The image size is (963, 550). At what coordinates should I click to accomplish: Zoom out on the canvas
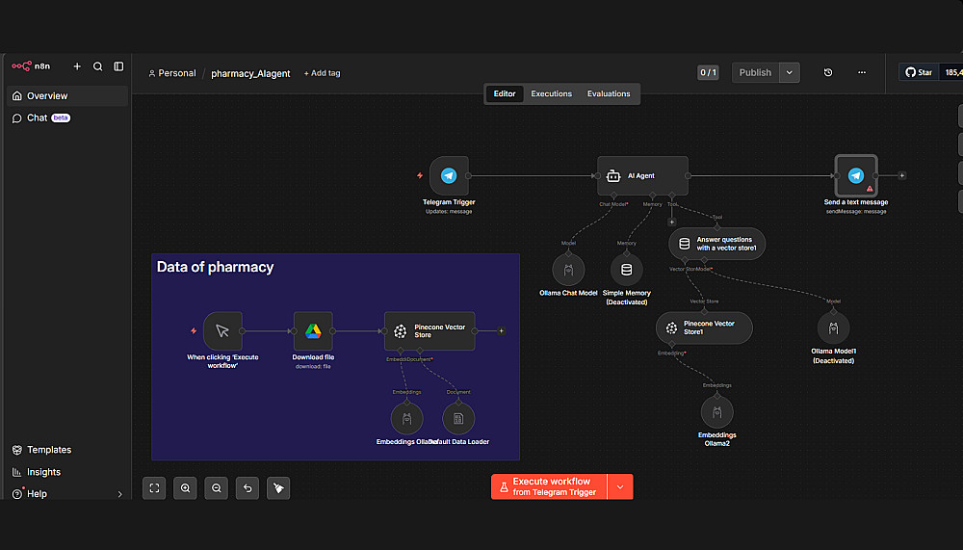point(216,488)
